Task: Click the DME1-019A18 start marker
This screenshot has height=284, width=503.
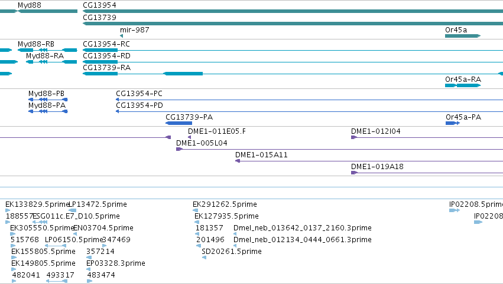Action: tap(354, 173)
